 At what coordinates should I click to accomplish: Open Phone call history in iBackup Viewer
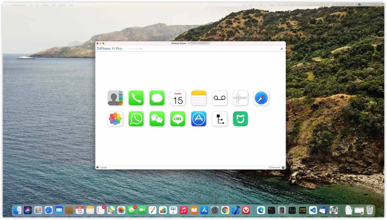tap(136, 98)
